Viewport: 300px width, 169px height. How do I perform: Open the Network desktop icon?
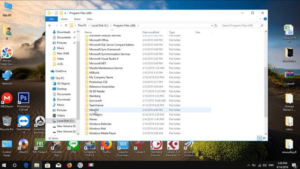pos(7,77)
